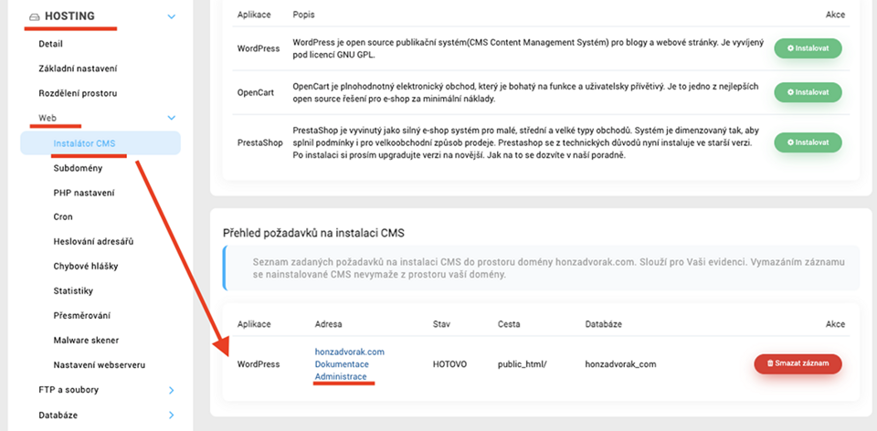The width and height of the screenshot is (877, 431).
Task: Go to Subdomény page
Action: [x=78, y=168]
